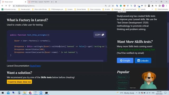Bookmark this page with the star

point(113,6)
